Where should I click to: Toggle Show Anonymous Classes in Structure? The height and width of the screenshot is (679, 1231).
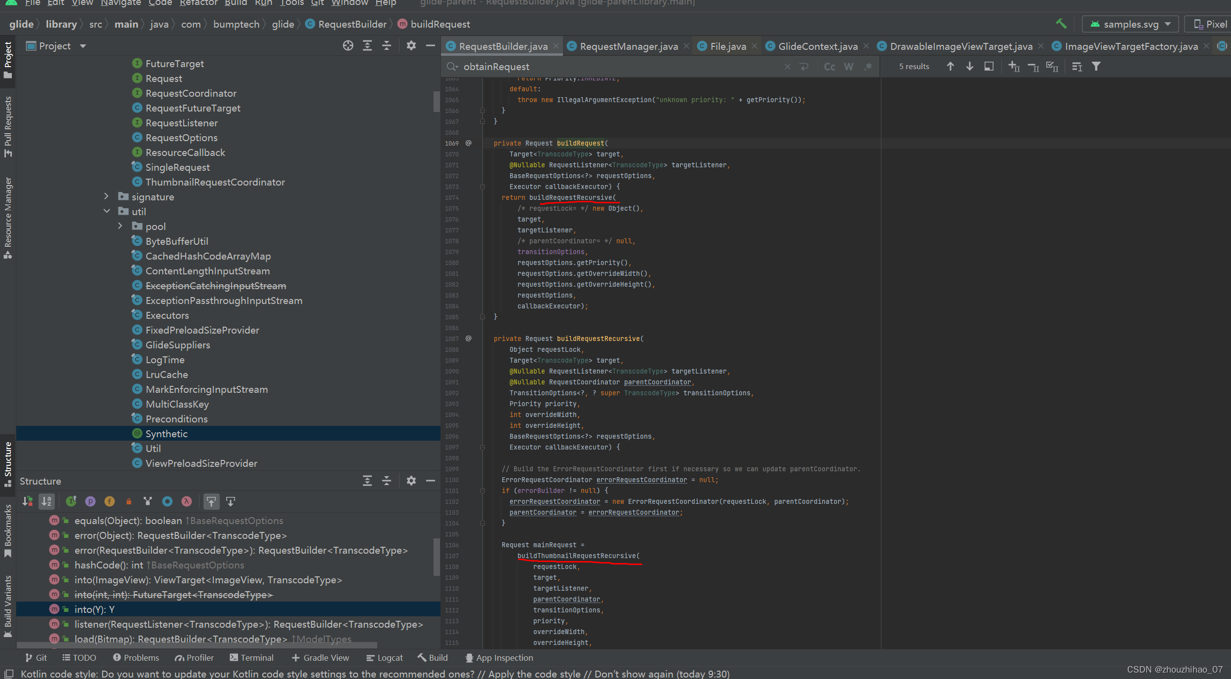pos(167,501)
